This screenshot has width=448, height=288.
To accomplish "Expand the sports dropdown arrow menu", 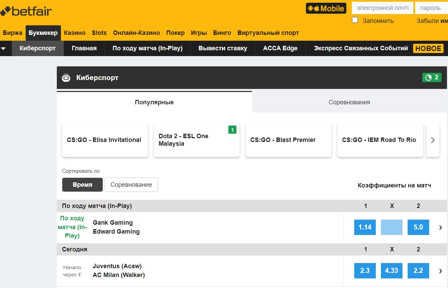I will [4, 49].
